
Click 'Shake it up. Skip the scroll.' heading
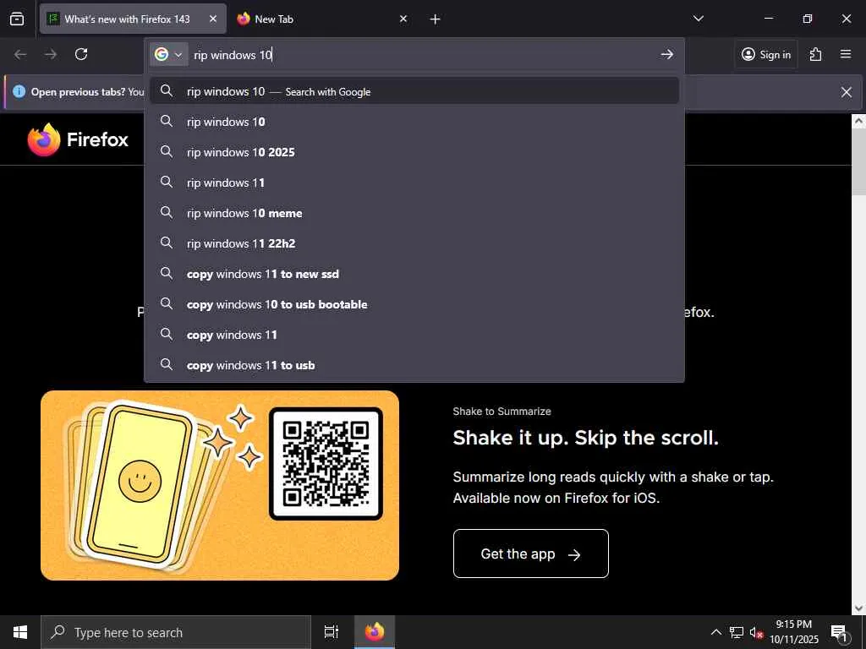pyautogui.click(x=585, y=438)
